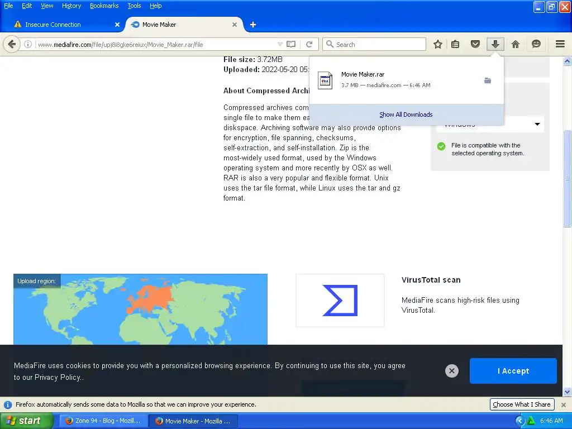
Task: Click Show All Downloads
Action: [406, 115]
